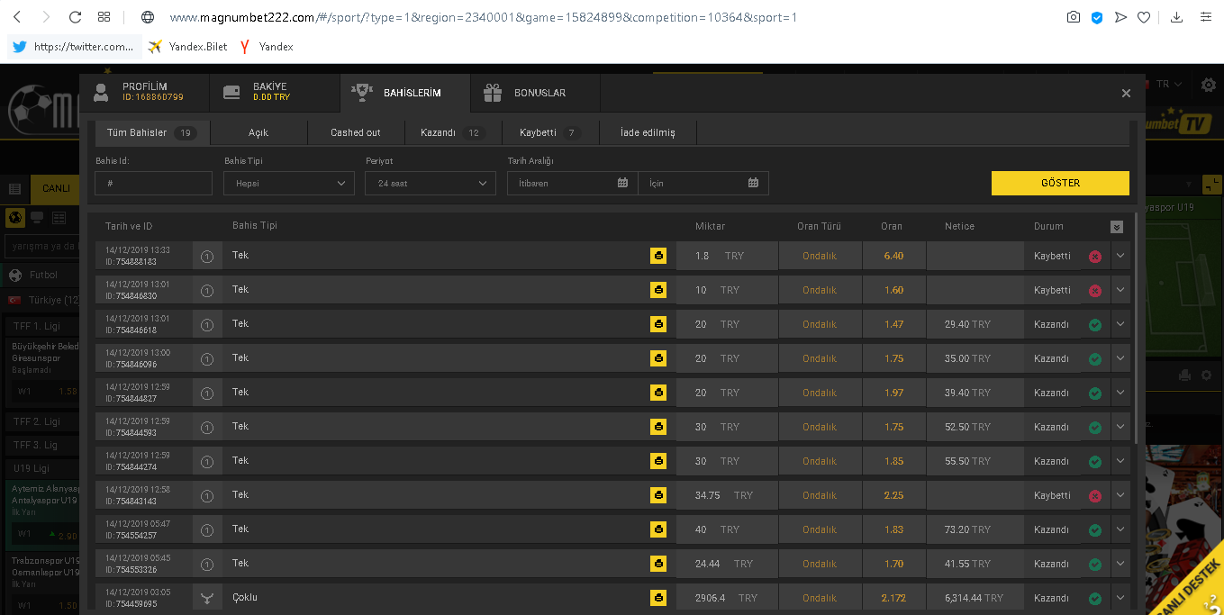
Task: Expand all bets using the Durum header arrow
Action: 1117,227
